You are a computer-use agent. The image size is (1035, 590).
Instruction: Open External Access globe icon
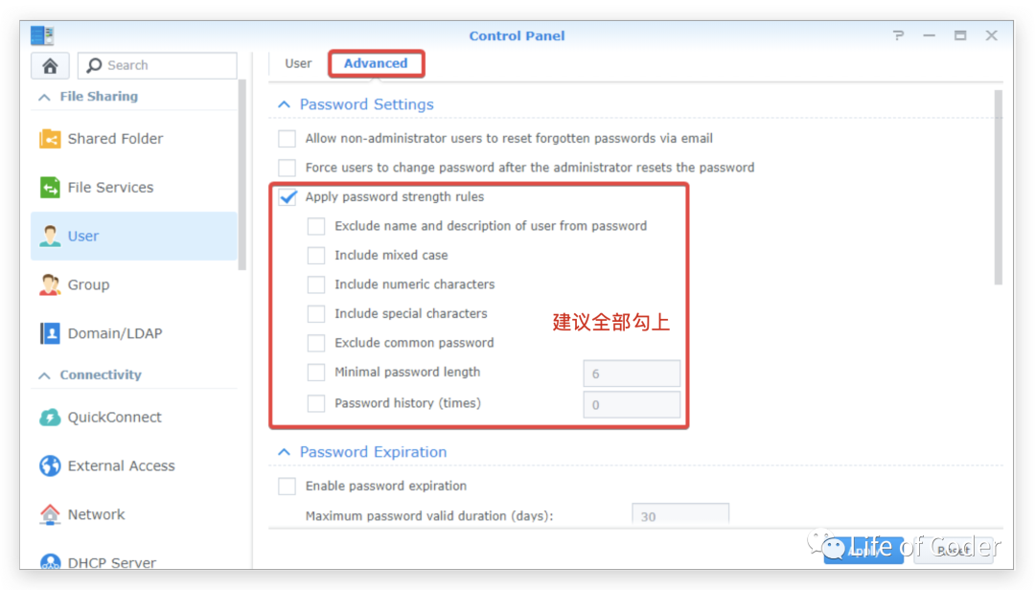click(x=50, y=466)
